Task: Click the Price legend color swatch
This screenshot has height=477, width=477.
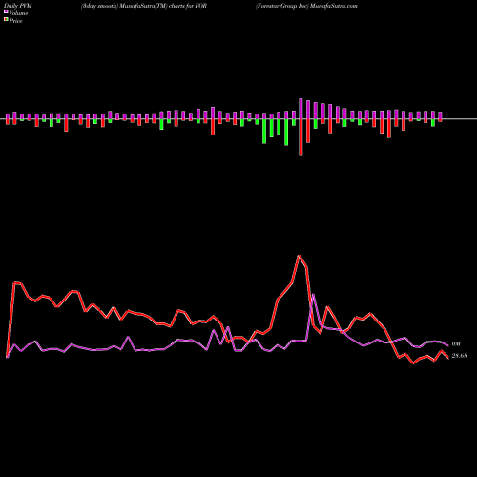Action: 6,20
